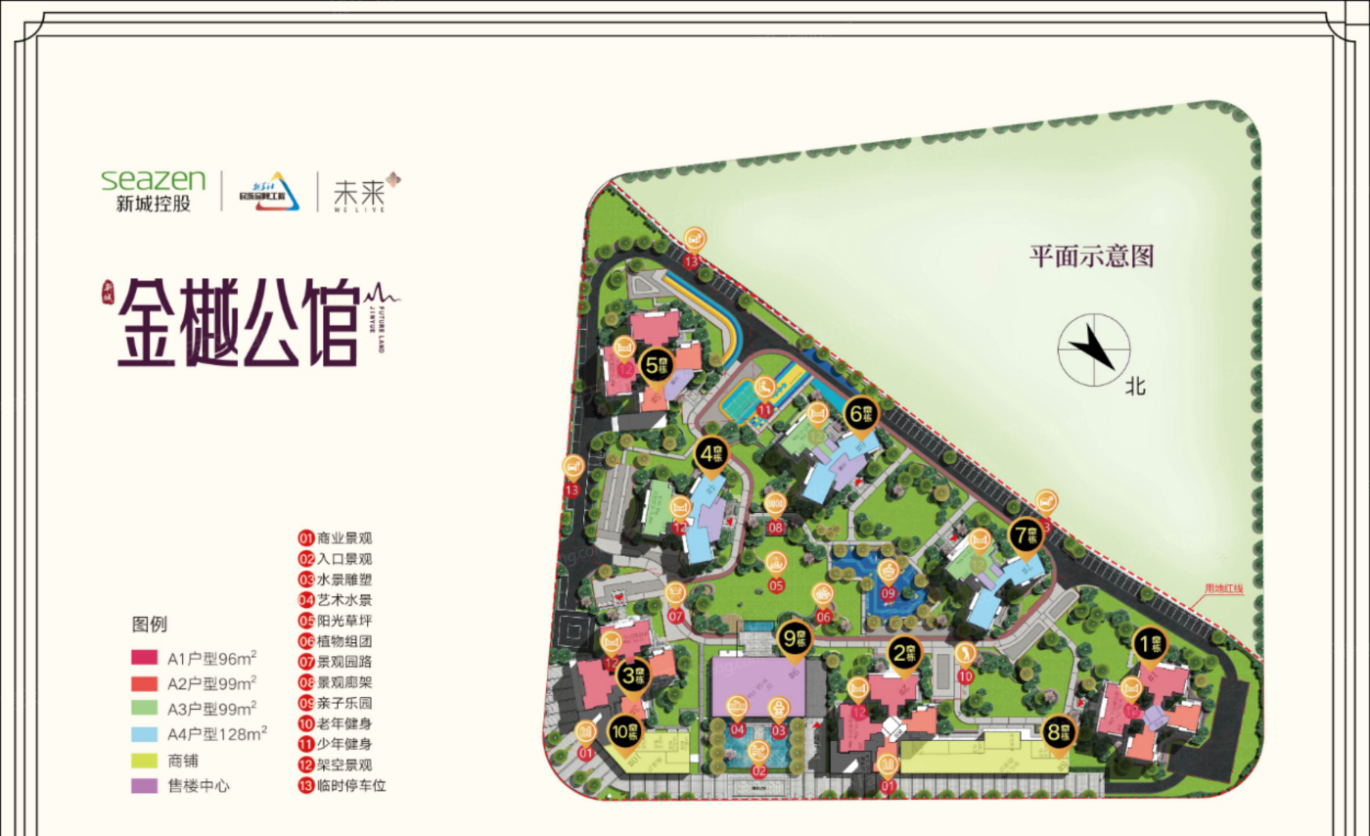Click the seazen 新城控股 logo
The height and width of the screenshot is (836, 1370).
click(153, 191)
